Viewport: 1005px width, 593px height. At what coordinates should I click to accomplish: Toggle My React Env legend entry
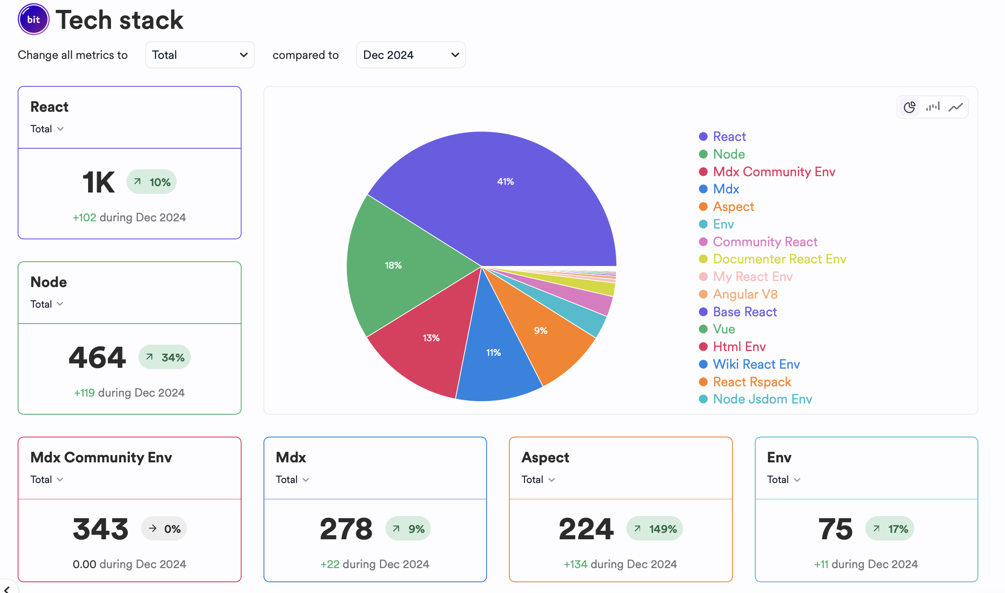tap(746, 276)
